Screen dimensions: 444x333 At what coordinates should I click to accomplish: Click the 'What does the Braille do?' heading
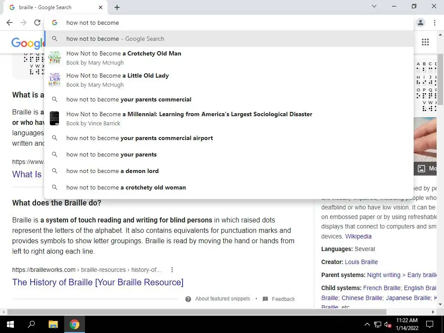click(57, 203)
